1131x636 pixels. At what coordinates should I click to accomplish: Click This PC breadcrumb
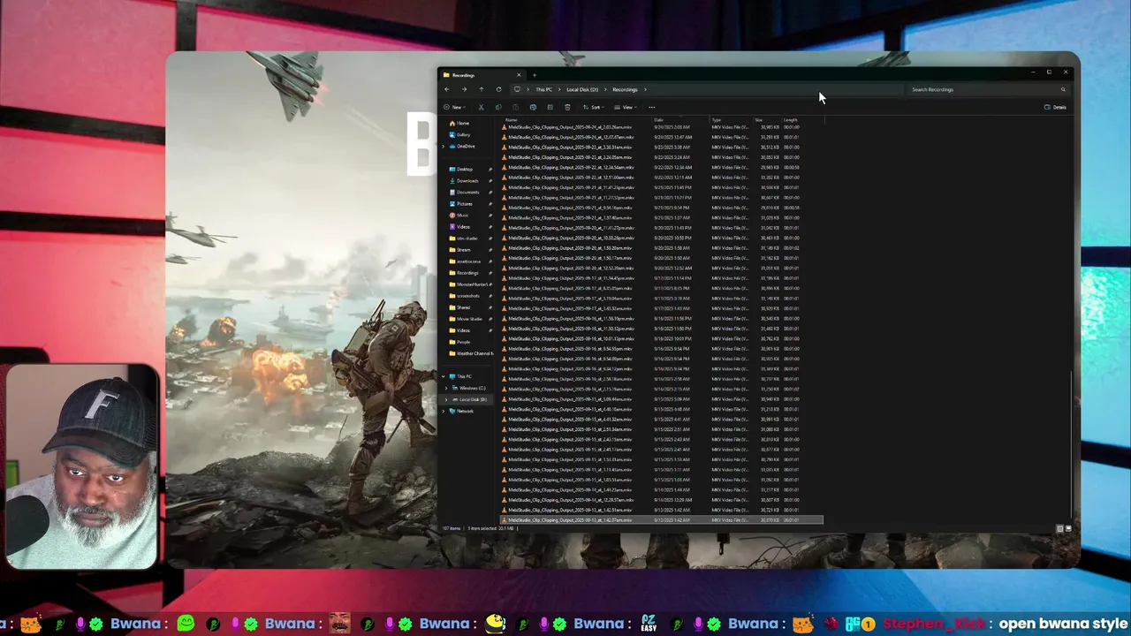pyautogui.click(x=543, y=89)
